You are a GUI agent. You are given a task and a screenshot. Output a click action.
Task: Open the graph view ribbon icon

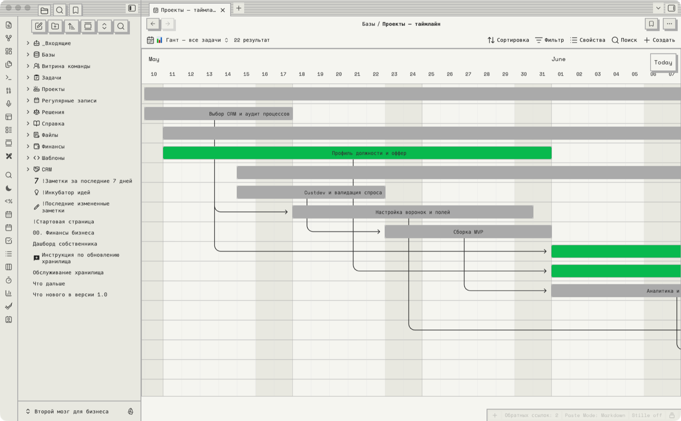click(x=9, y=38)
